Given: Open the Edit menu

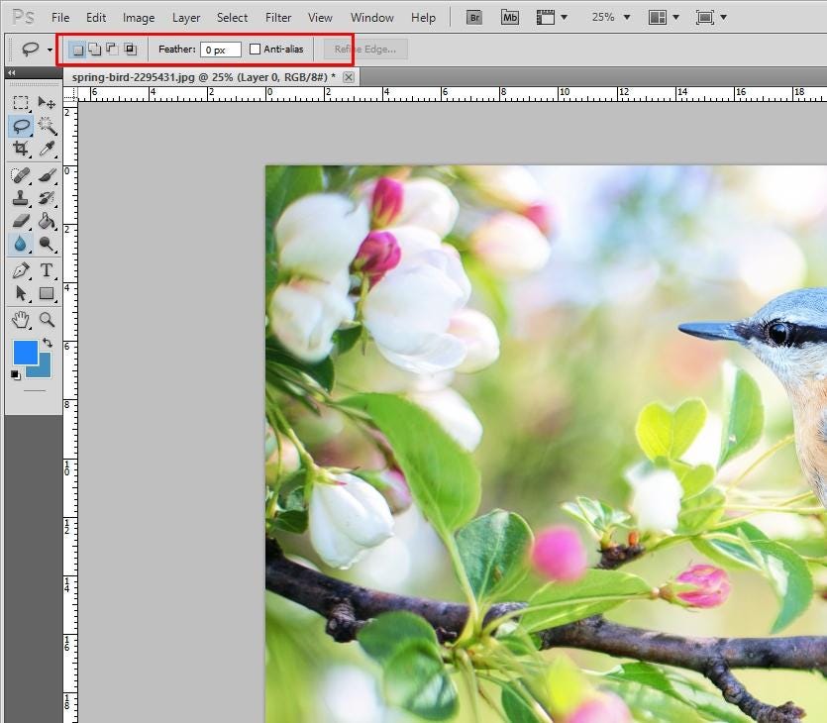Looking at the screenshot, I should click(x=96, y=18).
